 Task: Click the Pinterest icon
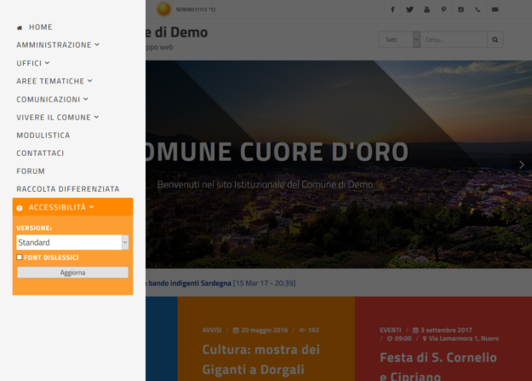point(443,9)
